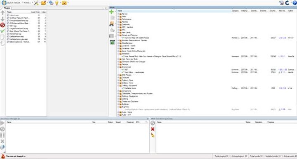Expand the Performance category folder
Screen dimensions: 297x159
point(118,19)
